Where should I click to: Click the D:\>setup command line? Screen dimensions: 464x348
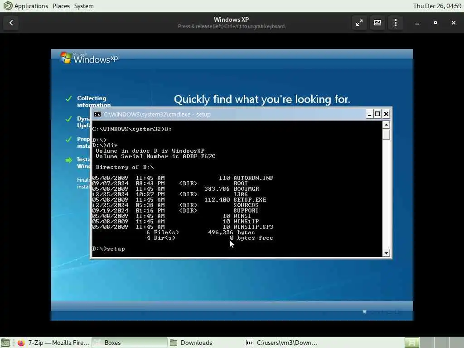(x=109, y=249)
